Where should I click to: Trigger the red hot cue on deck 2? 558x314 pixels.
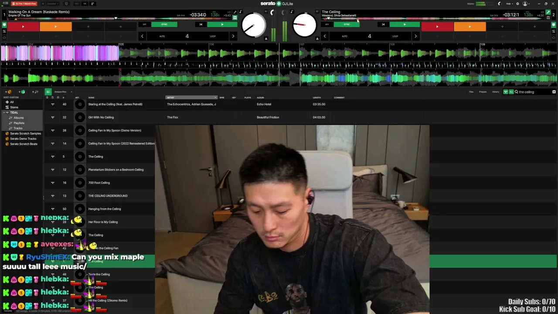coord(437,27)
